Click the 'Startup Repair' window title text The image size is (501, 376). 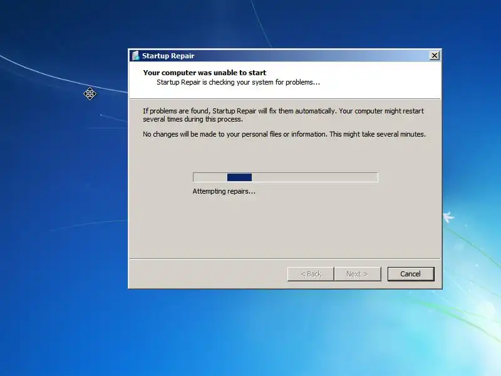point(168,56)
